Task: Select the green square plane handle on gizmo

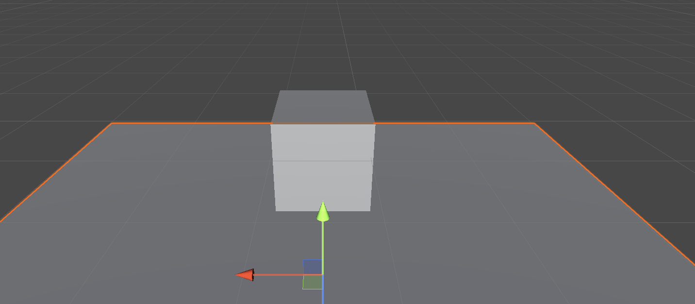Action: click(x=313, y=282)
